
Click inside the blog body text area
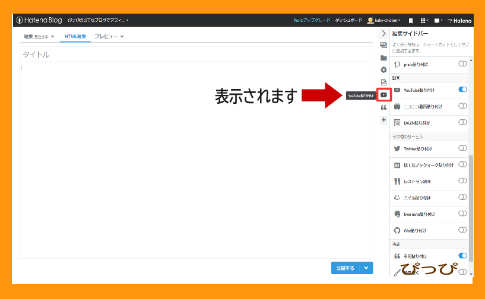pos(196,161)
